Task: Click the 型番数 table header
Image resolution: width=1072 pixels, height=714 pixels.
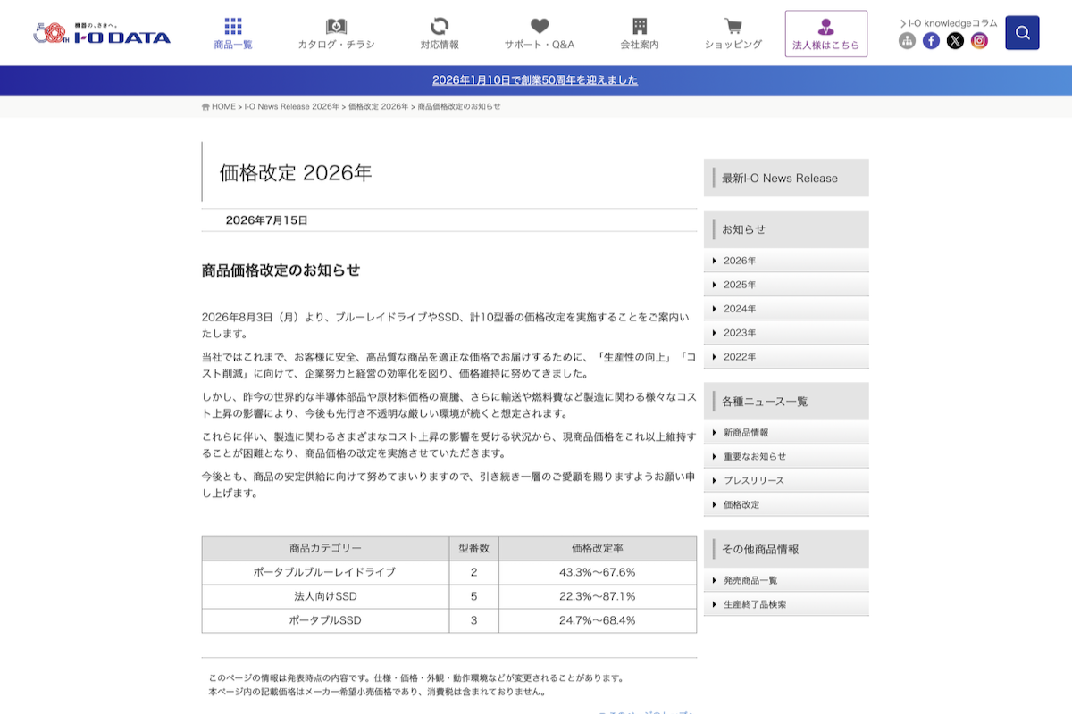Action: pos(474,548)
